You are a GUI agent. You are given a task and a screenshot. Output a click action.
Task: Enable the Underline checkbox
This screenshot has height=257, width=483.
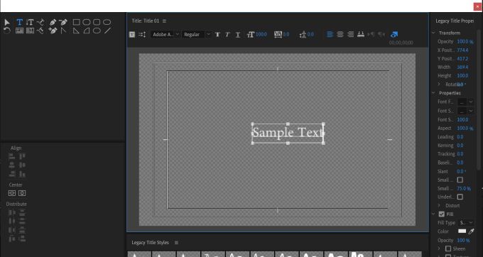coord(460,197)
